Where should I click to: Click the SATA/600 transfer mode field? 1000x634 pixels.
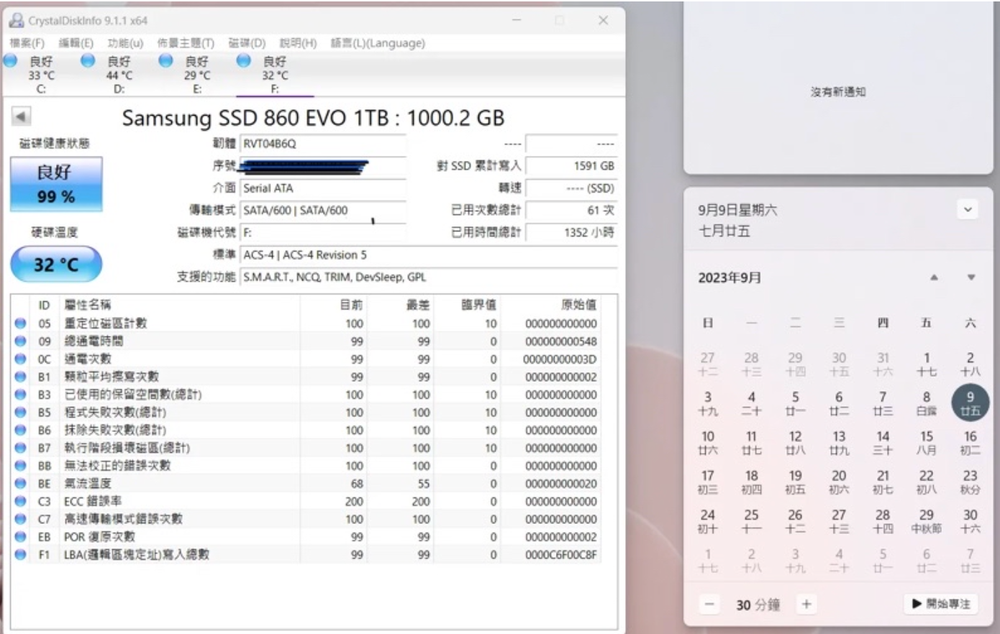323,211
